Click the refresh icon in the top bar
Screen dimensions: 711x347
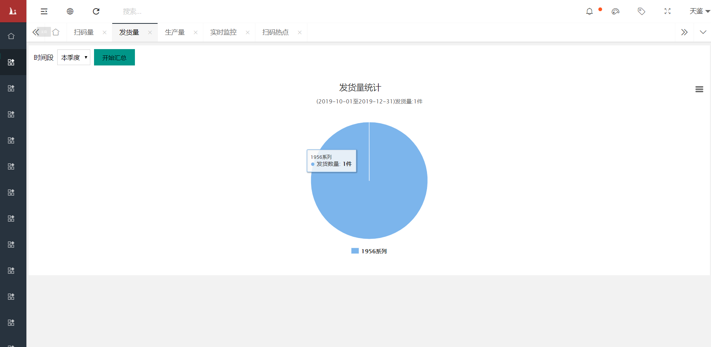(x=96, y=12)
